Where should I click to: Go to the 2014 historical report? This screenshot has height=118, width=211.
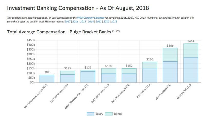point(91,21)
